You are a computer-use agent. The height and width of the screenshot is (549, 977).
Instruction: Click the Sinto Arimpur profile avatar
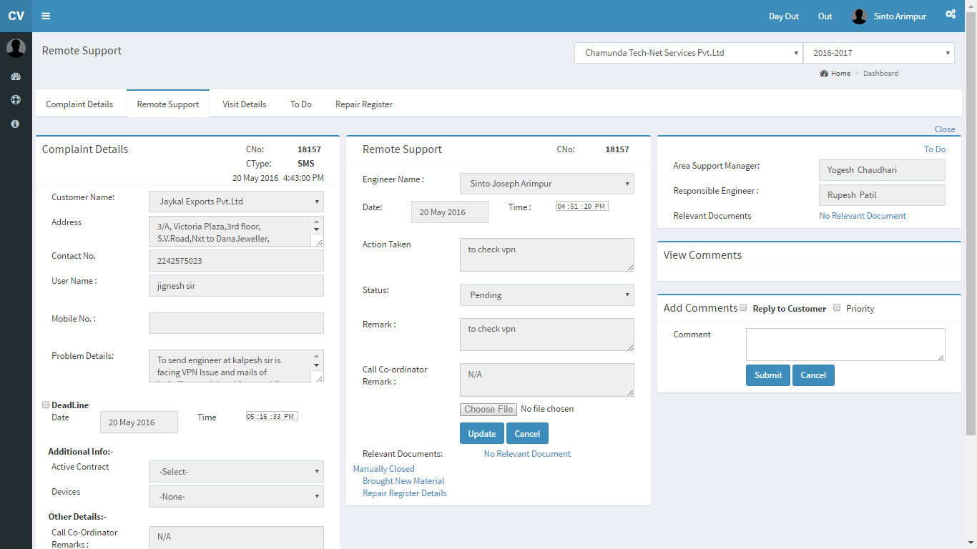point(859,16)
